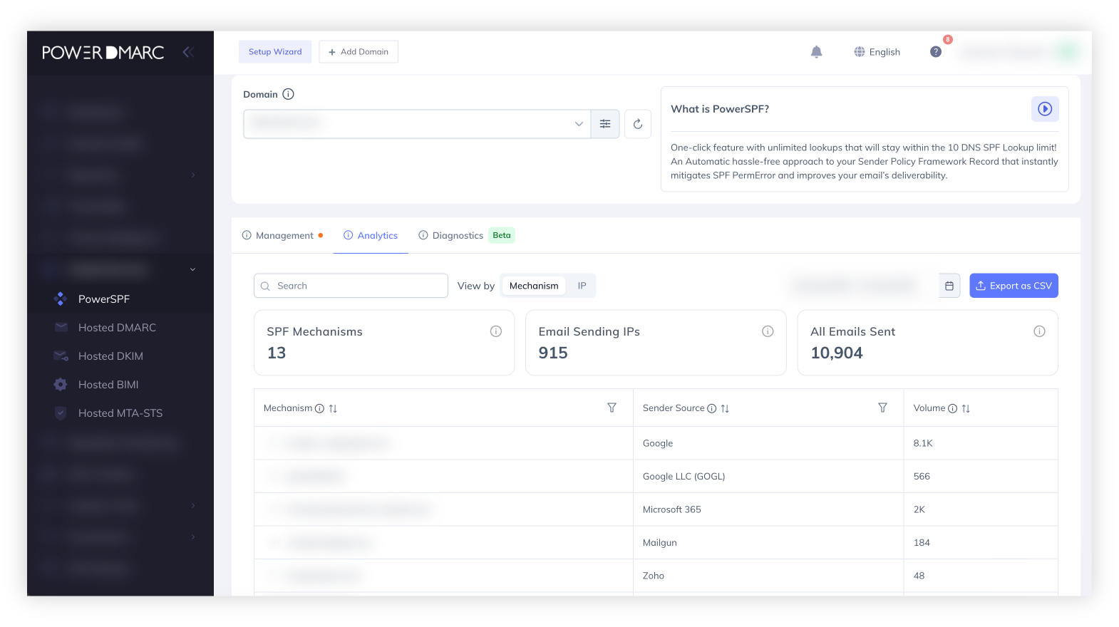Click the Setup Wizard button
Viewport: 1119px width, 627px height.
tap(275, 52)
